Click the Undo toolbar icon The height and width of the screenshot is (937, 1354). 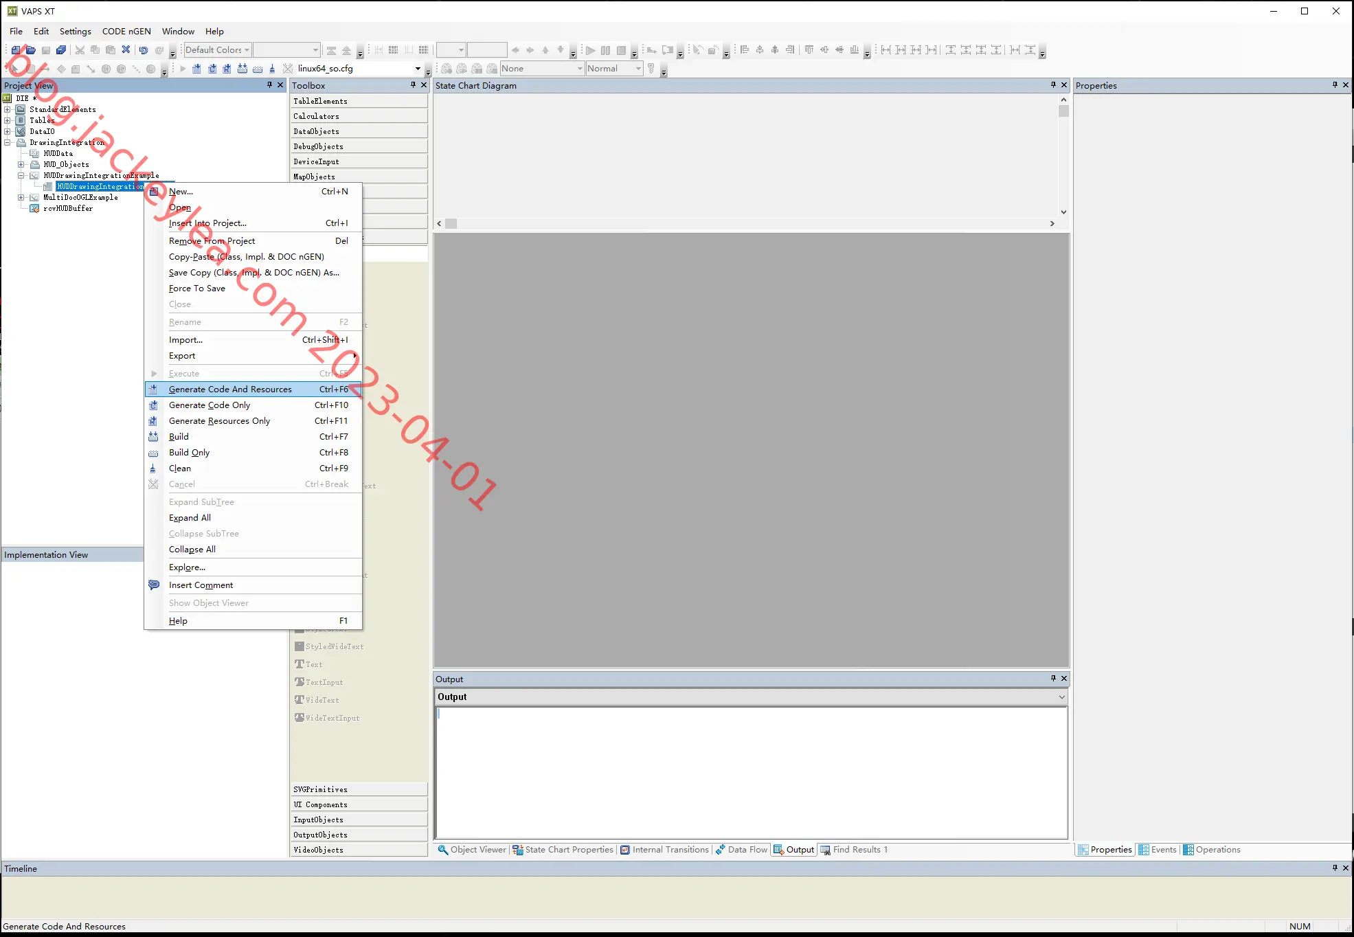pyautogui.click(x=144, y=49)
